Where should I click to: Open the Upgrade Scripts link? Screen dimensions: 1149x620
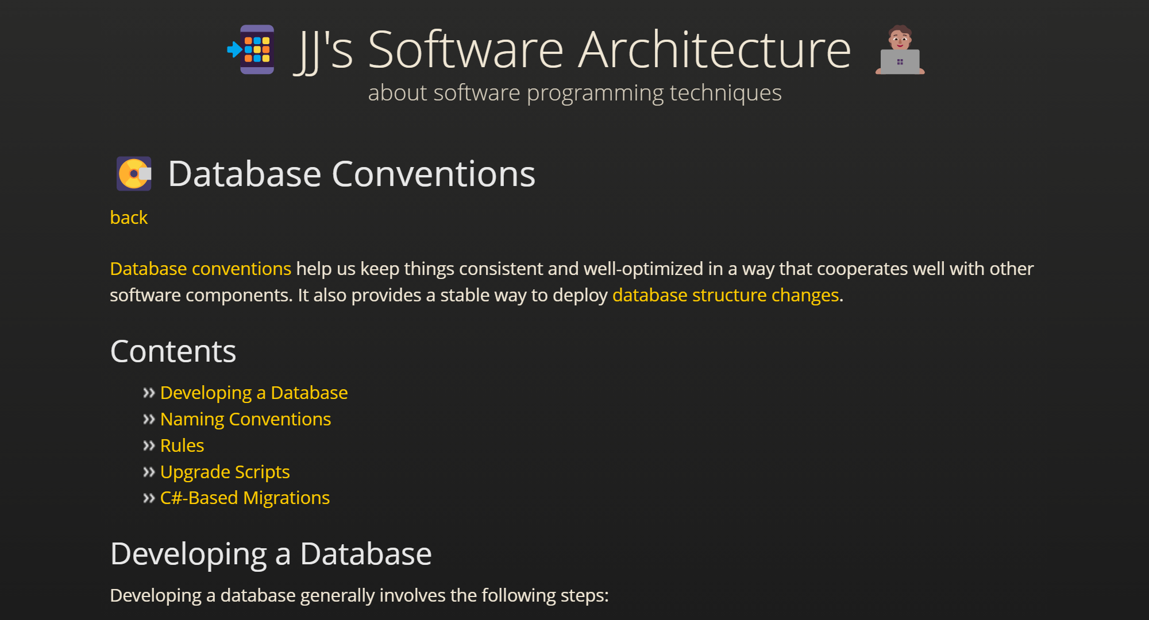225,472
